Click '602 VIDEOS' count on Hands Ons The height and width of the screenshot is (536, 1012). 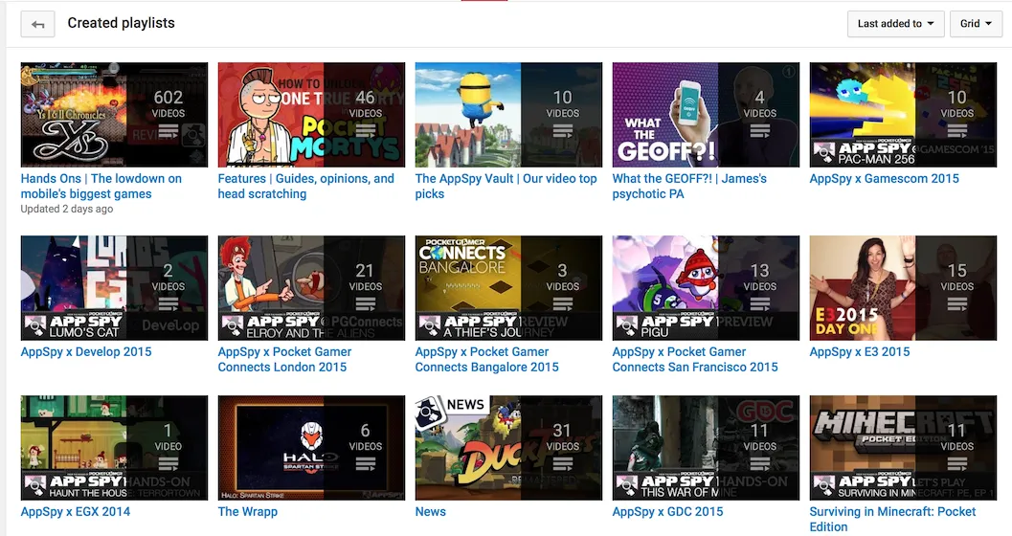click(169, 103)
